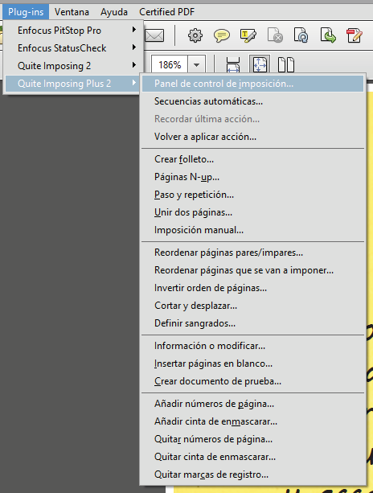Select Crear documento de prueba
This screenshot has width=373, height=493.
252,381
